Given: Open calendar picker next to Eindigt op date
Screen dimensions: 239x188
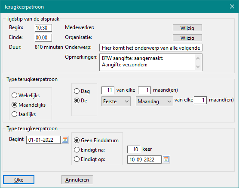Looking at the screenshot, I should pos(166,159).
